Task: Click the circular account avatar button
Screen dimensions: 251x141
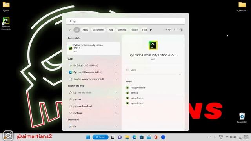Action: [x=181, y=30]
